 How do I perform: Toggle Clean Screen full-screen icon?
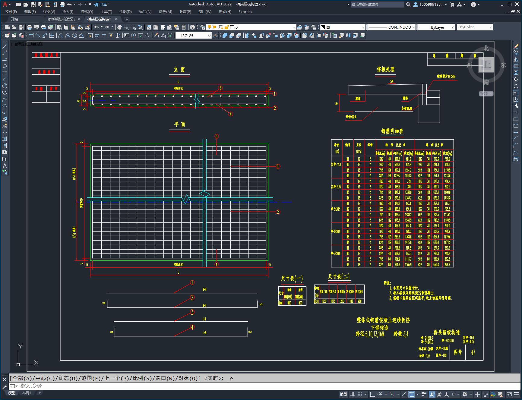coord(509,394)
